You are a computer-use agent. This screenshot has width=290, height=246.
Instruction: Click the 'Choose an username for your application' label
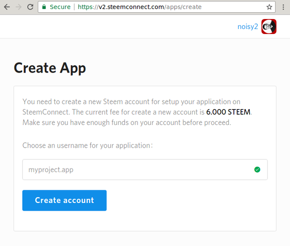[87, 145]
